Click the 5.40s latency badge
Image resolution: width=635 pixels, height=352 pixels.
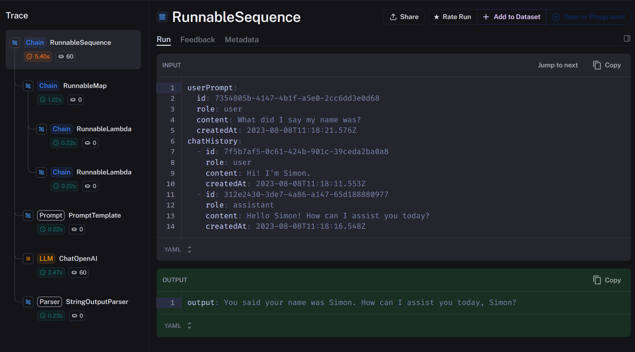click(x=38, y=57)
